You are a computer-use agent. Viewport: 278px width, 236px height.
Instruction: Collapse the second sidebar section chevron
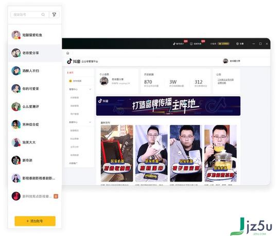[x=90, y=122]
